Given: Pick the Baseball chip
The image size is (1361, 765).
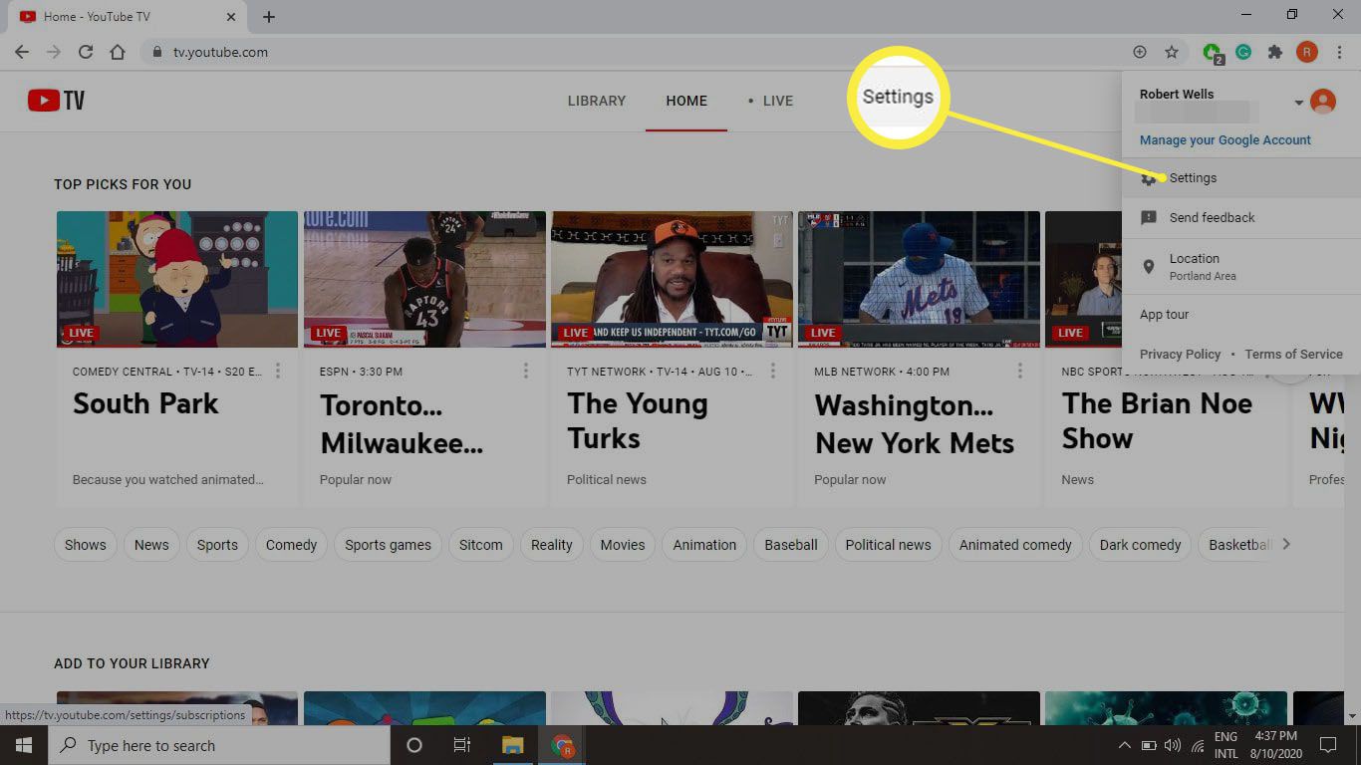Looking at the screenshot, I should coord(791,545).
